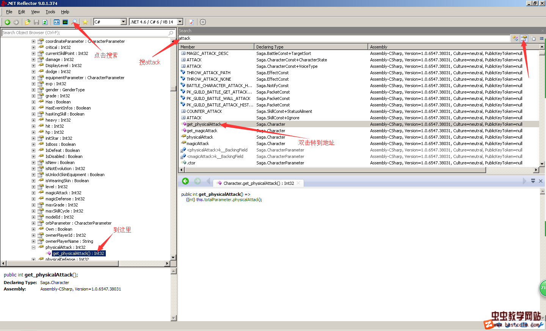Screen dimensions: 546x331
Task: Click the document checkmark toolbar icon
Action: coord(191,22)
